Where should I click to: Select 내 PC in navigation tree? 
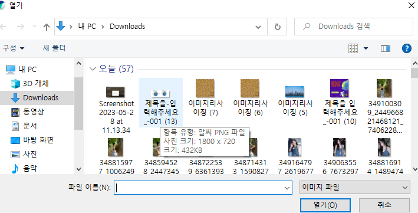coord(28,70)
